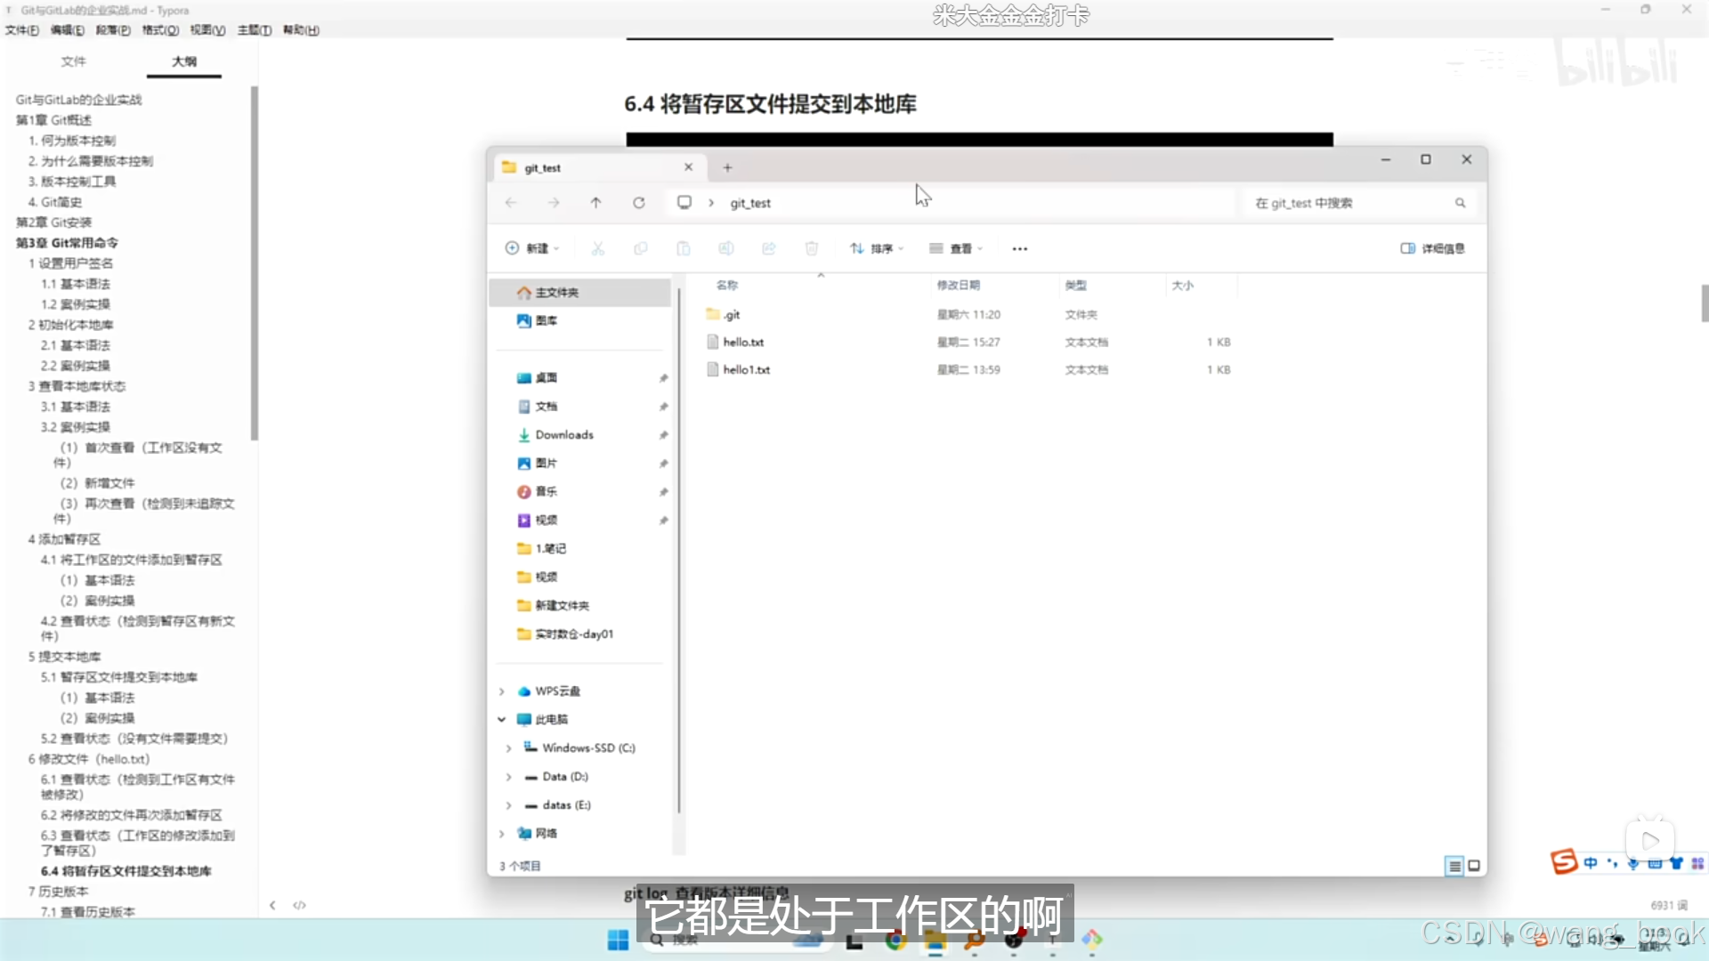Screen dimensions: 1709x961
Task: Collapse the 此电脑 tree node
Action: pos(502,719)
